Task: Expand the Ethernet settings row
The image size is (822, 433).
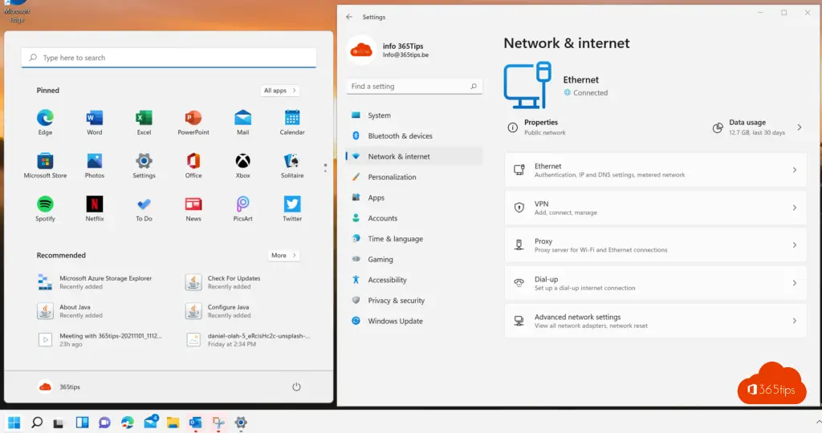Action: click(655, 170)
